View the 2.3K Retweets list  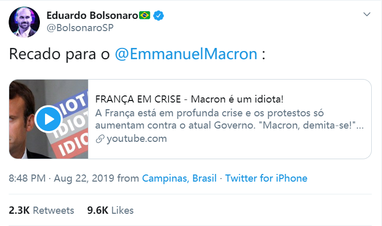coord(41,210)
